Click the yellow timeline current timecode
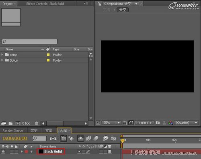This screenshot has height=159, width=201. pyautogui.click(x=15, y=139)
